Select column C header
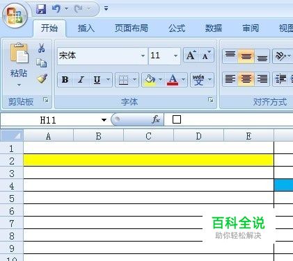This screenshot has height=261, width=293. 148,136
